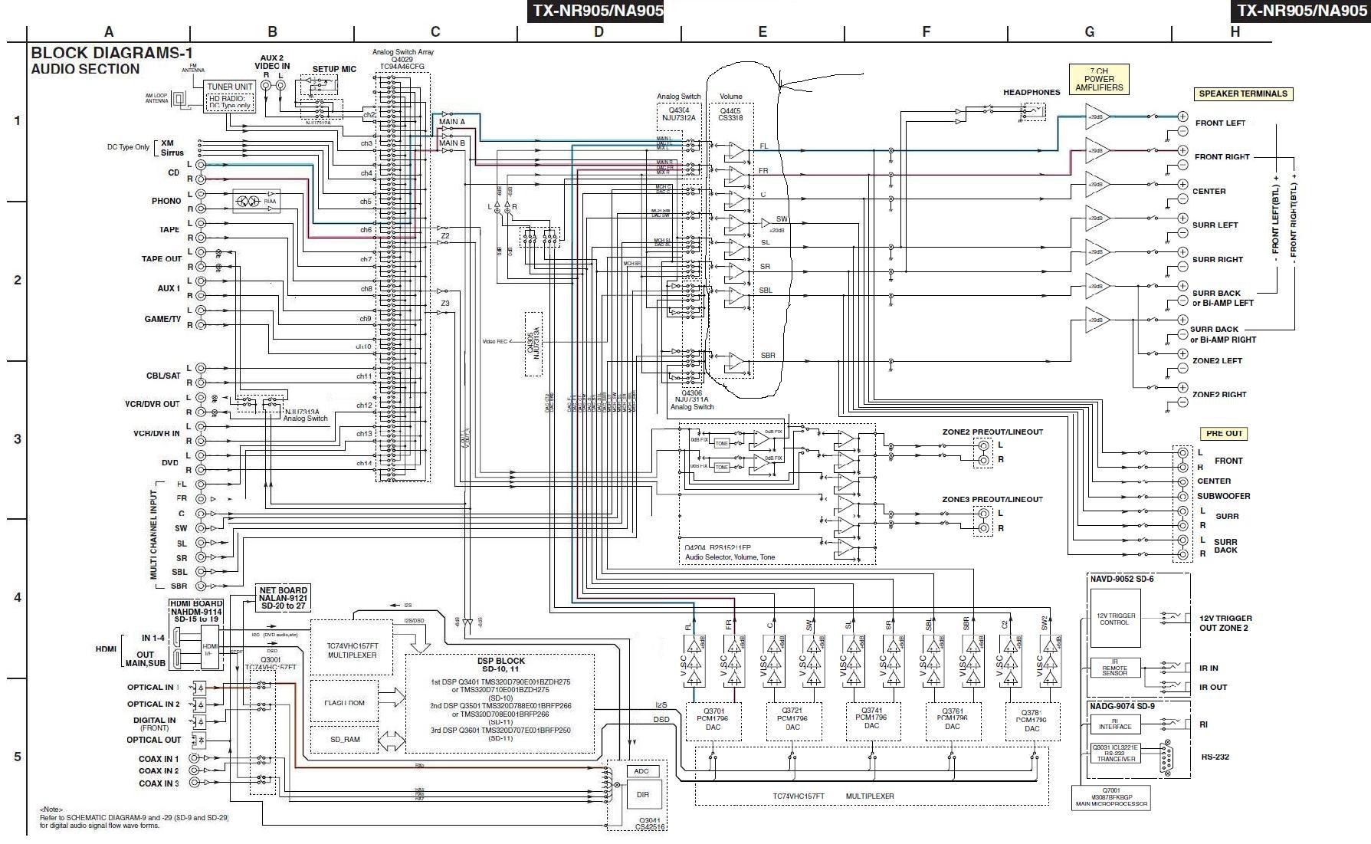Click the Front Left +29dB power amplifier triangle
The width and height of the screenshot is (1371, 844).
(x=1096, y=117)
